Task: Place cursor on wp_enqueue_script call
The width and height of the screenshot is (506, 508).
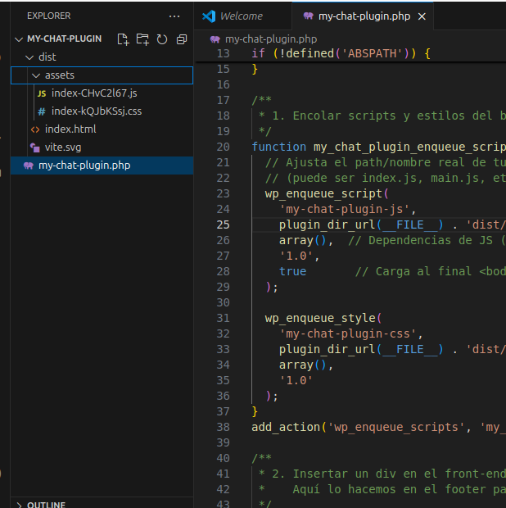Action: click(323, 193)
